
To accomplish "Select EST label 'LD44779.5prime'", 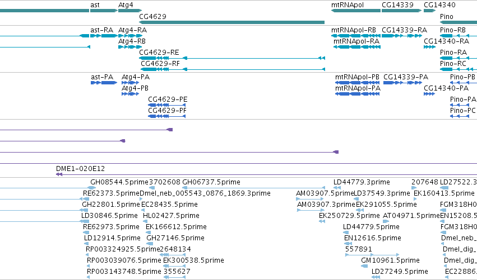I will point(371,227).
